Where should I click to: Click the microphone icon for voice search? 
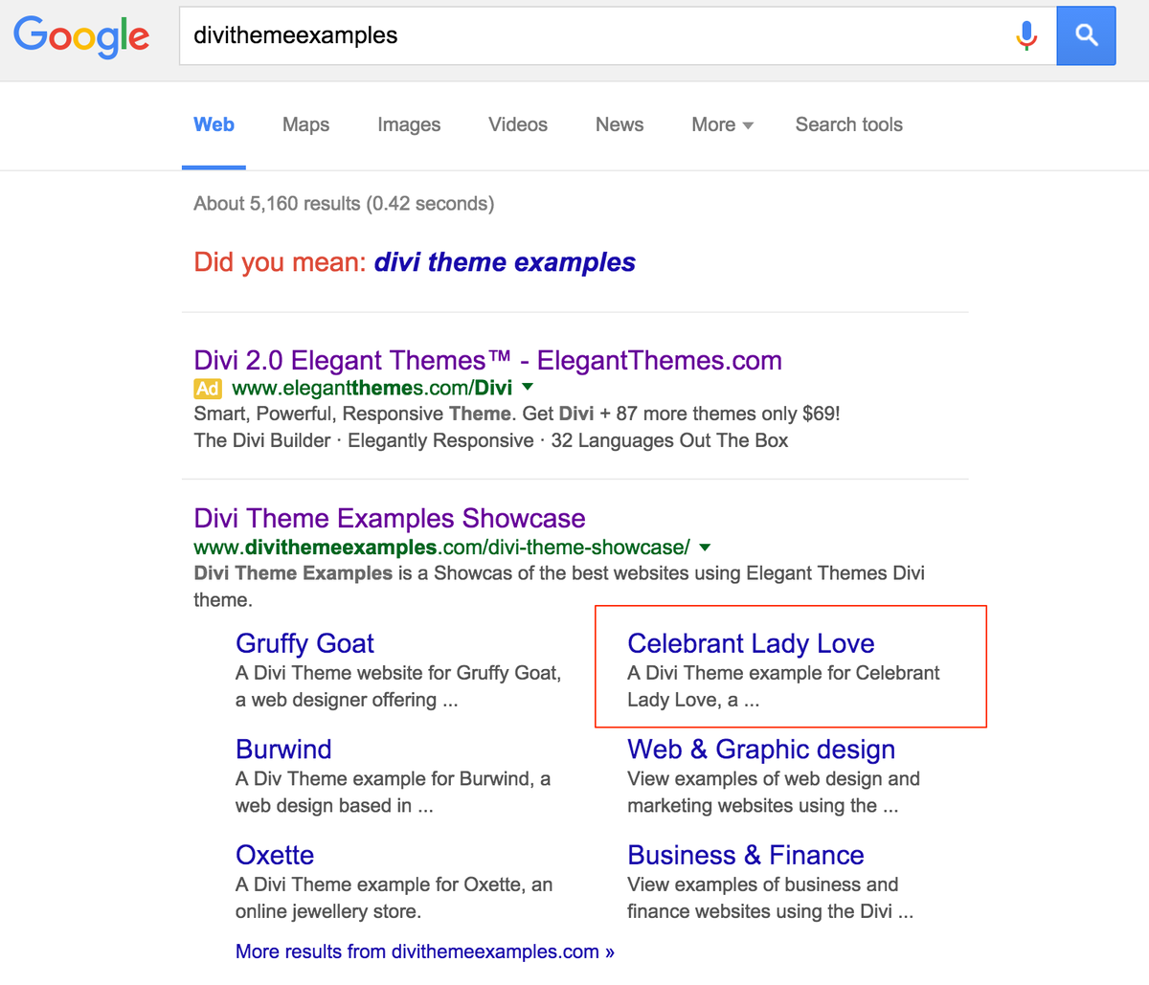[x=1026, y=35]
